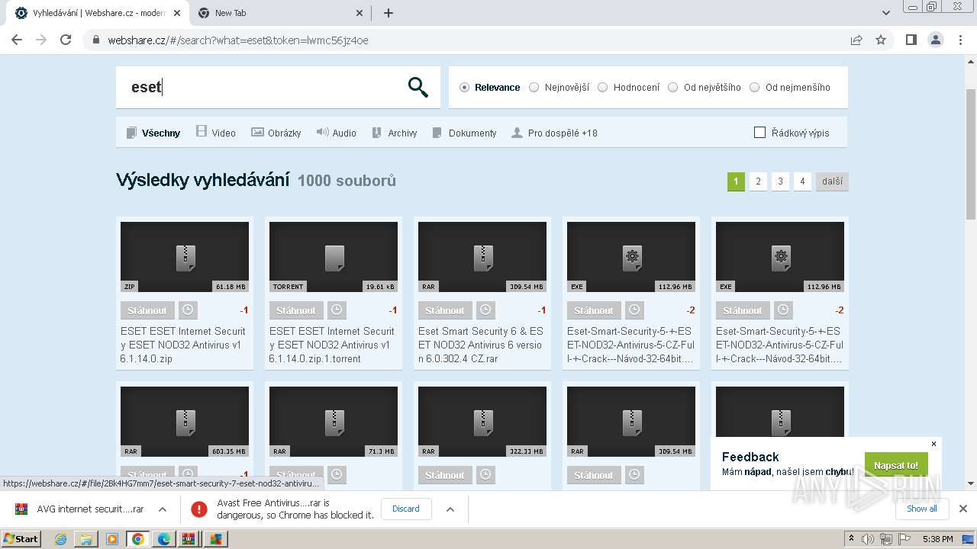
Task: Discard the blocked Avast download
Action: click(x=406, y=509)
